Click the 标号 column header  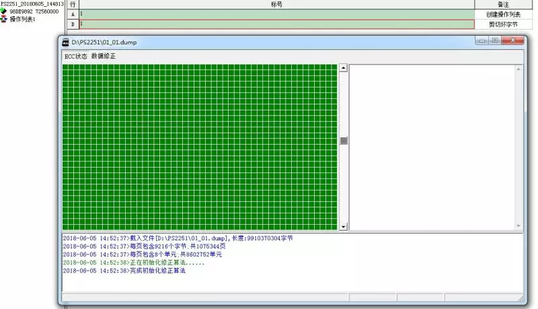pos(276,4)
